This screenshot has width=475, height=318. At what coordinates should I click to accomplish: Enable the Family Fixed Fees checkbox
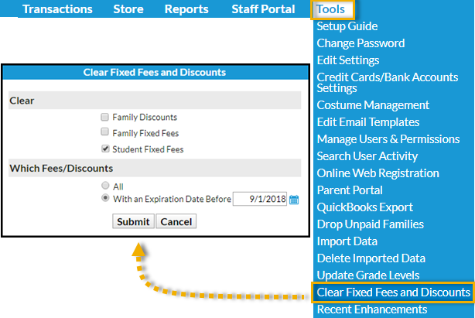(x=104, y=132)
